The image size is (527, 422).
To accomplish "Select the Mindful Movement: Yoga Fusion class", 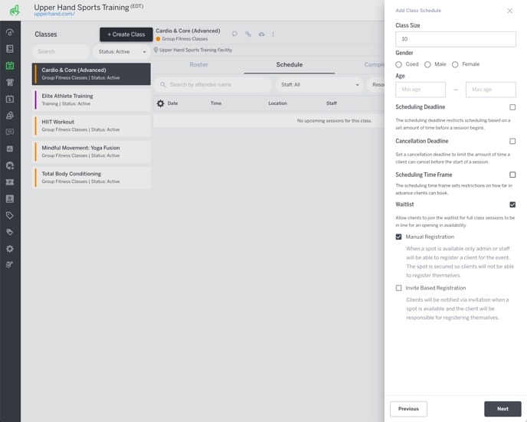I will pos(91,152).
